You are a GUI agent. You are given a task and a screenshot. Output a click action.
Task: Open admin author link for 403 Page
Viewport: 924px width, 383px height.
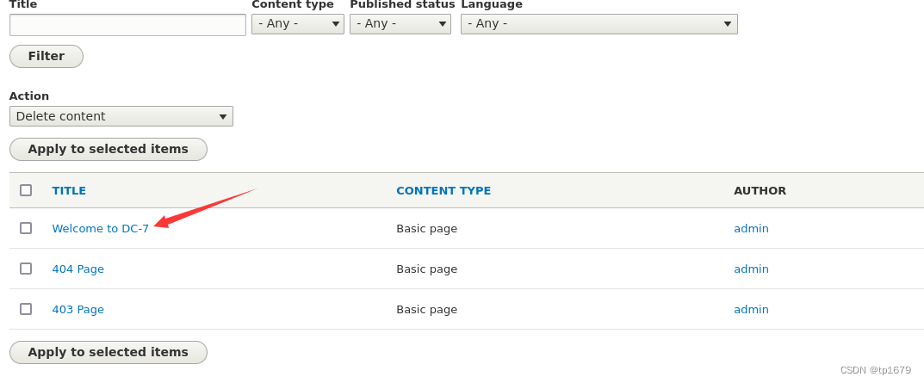point(751,310)
